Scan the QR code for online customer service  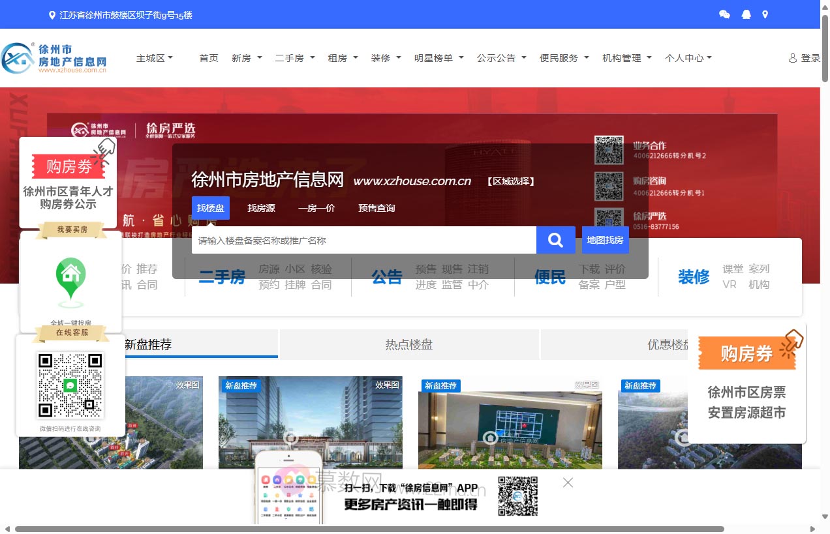(x=70, y=386)
